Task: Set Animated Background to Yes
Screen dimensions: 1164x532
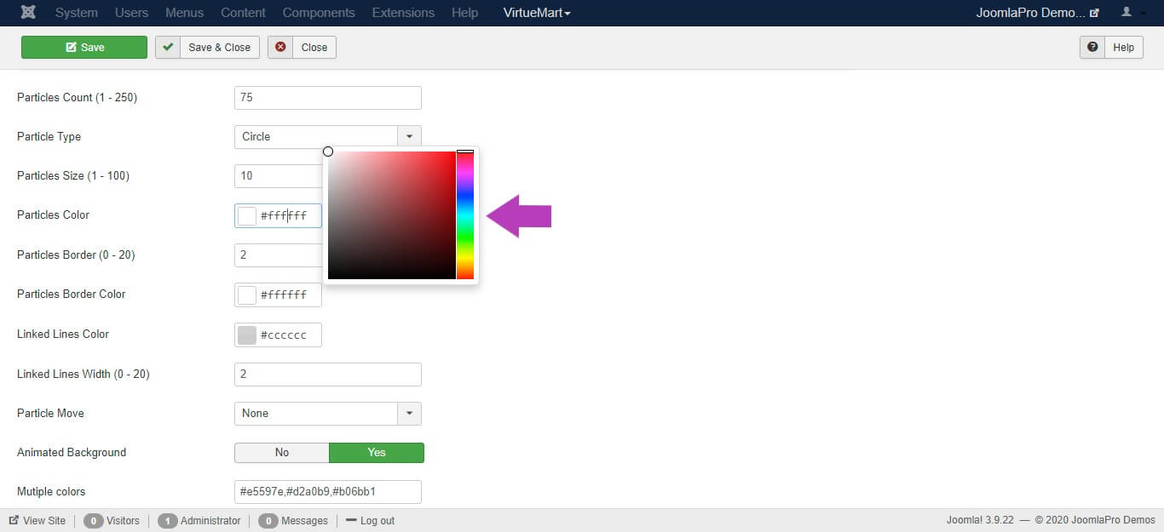Action: 377,453
